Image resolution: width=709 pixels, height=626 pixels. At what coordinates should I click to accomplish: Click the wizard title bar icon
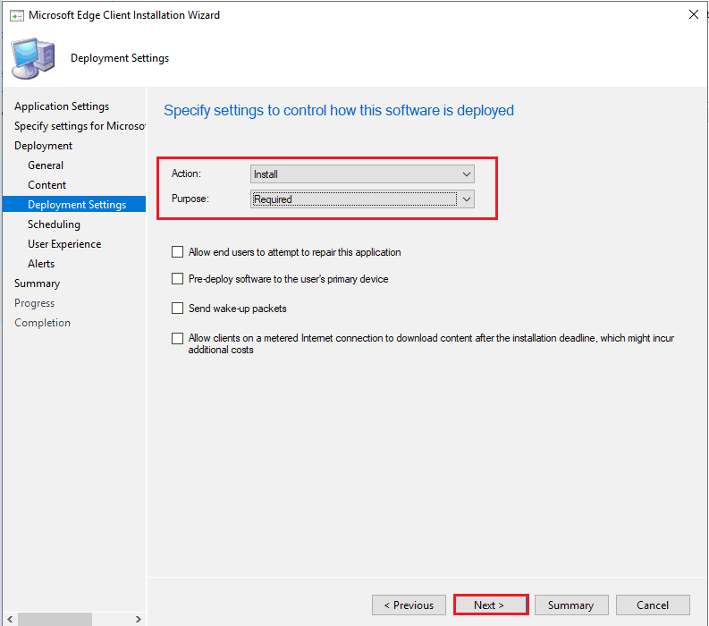click(x=17, y=16)
